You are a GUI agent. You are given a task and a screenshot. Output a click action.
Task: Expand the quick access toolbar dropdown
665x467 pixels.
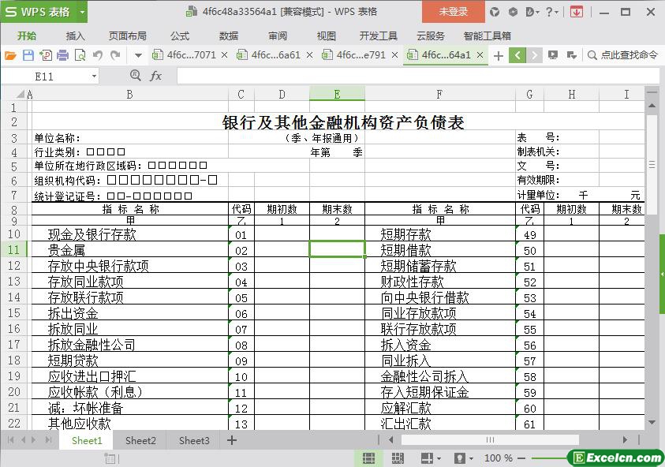tap(138, 55)
